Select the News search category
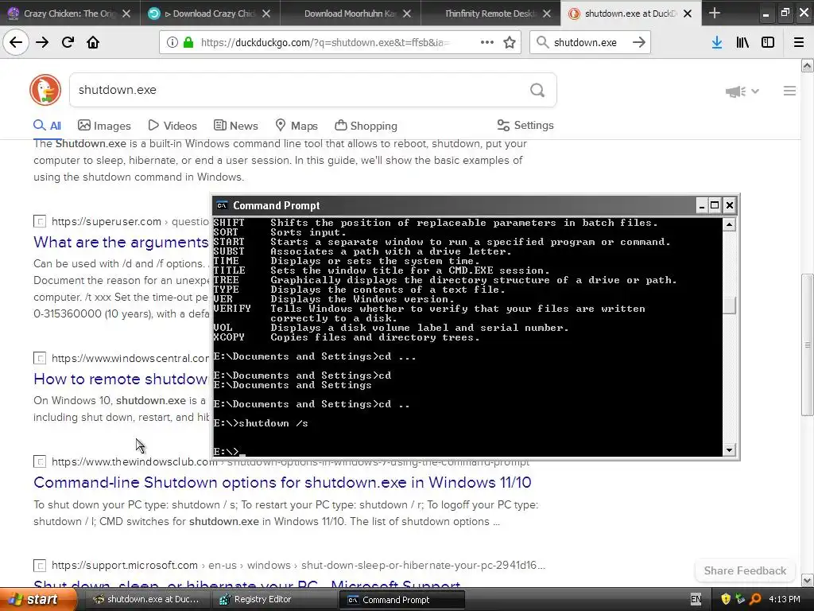 [235, 126]
